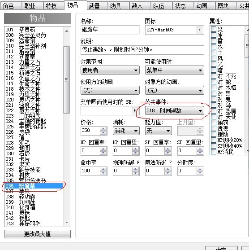Viewport: 249px width, 250px height.
Task: Open the 公共事件 dropdown showing 018
Action: pos(175,110)
